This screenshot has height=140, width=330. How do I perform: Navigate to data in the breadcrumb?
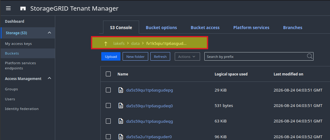[135, 43]
